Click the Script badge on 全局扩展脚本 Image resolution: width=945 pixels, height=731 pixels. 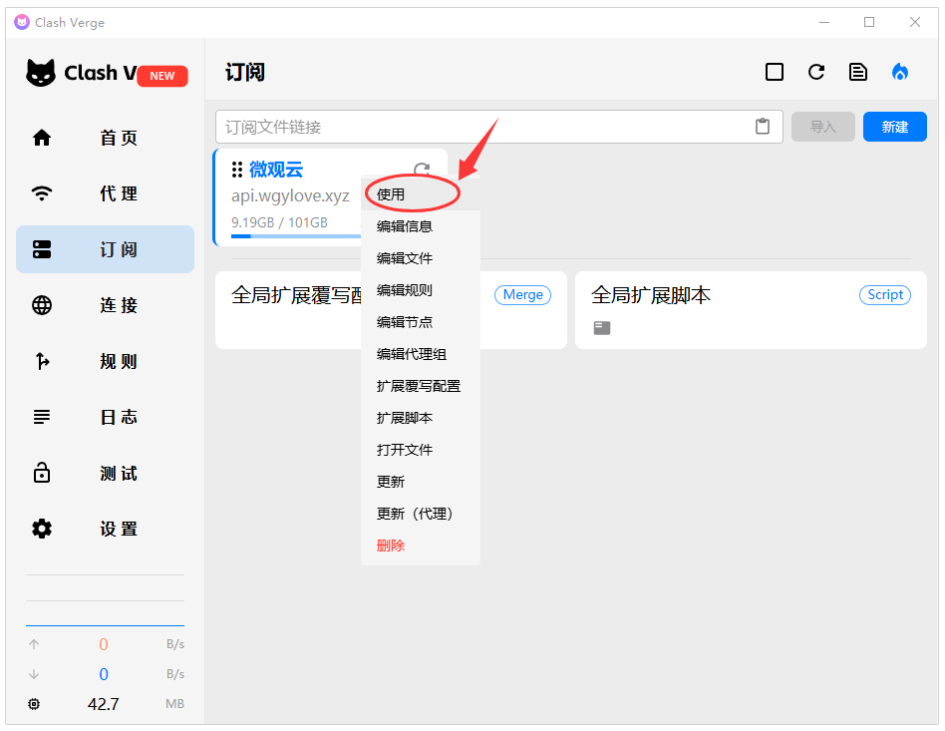(884, 294)
